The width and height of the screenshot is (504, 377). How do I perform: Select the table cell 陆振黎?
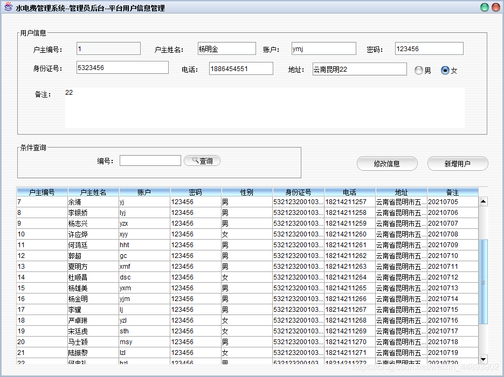[93, 352]
